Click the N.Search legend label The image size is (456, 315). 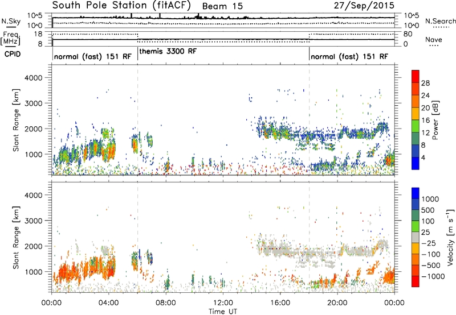(x=441, y=21)
